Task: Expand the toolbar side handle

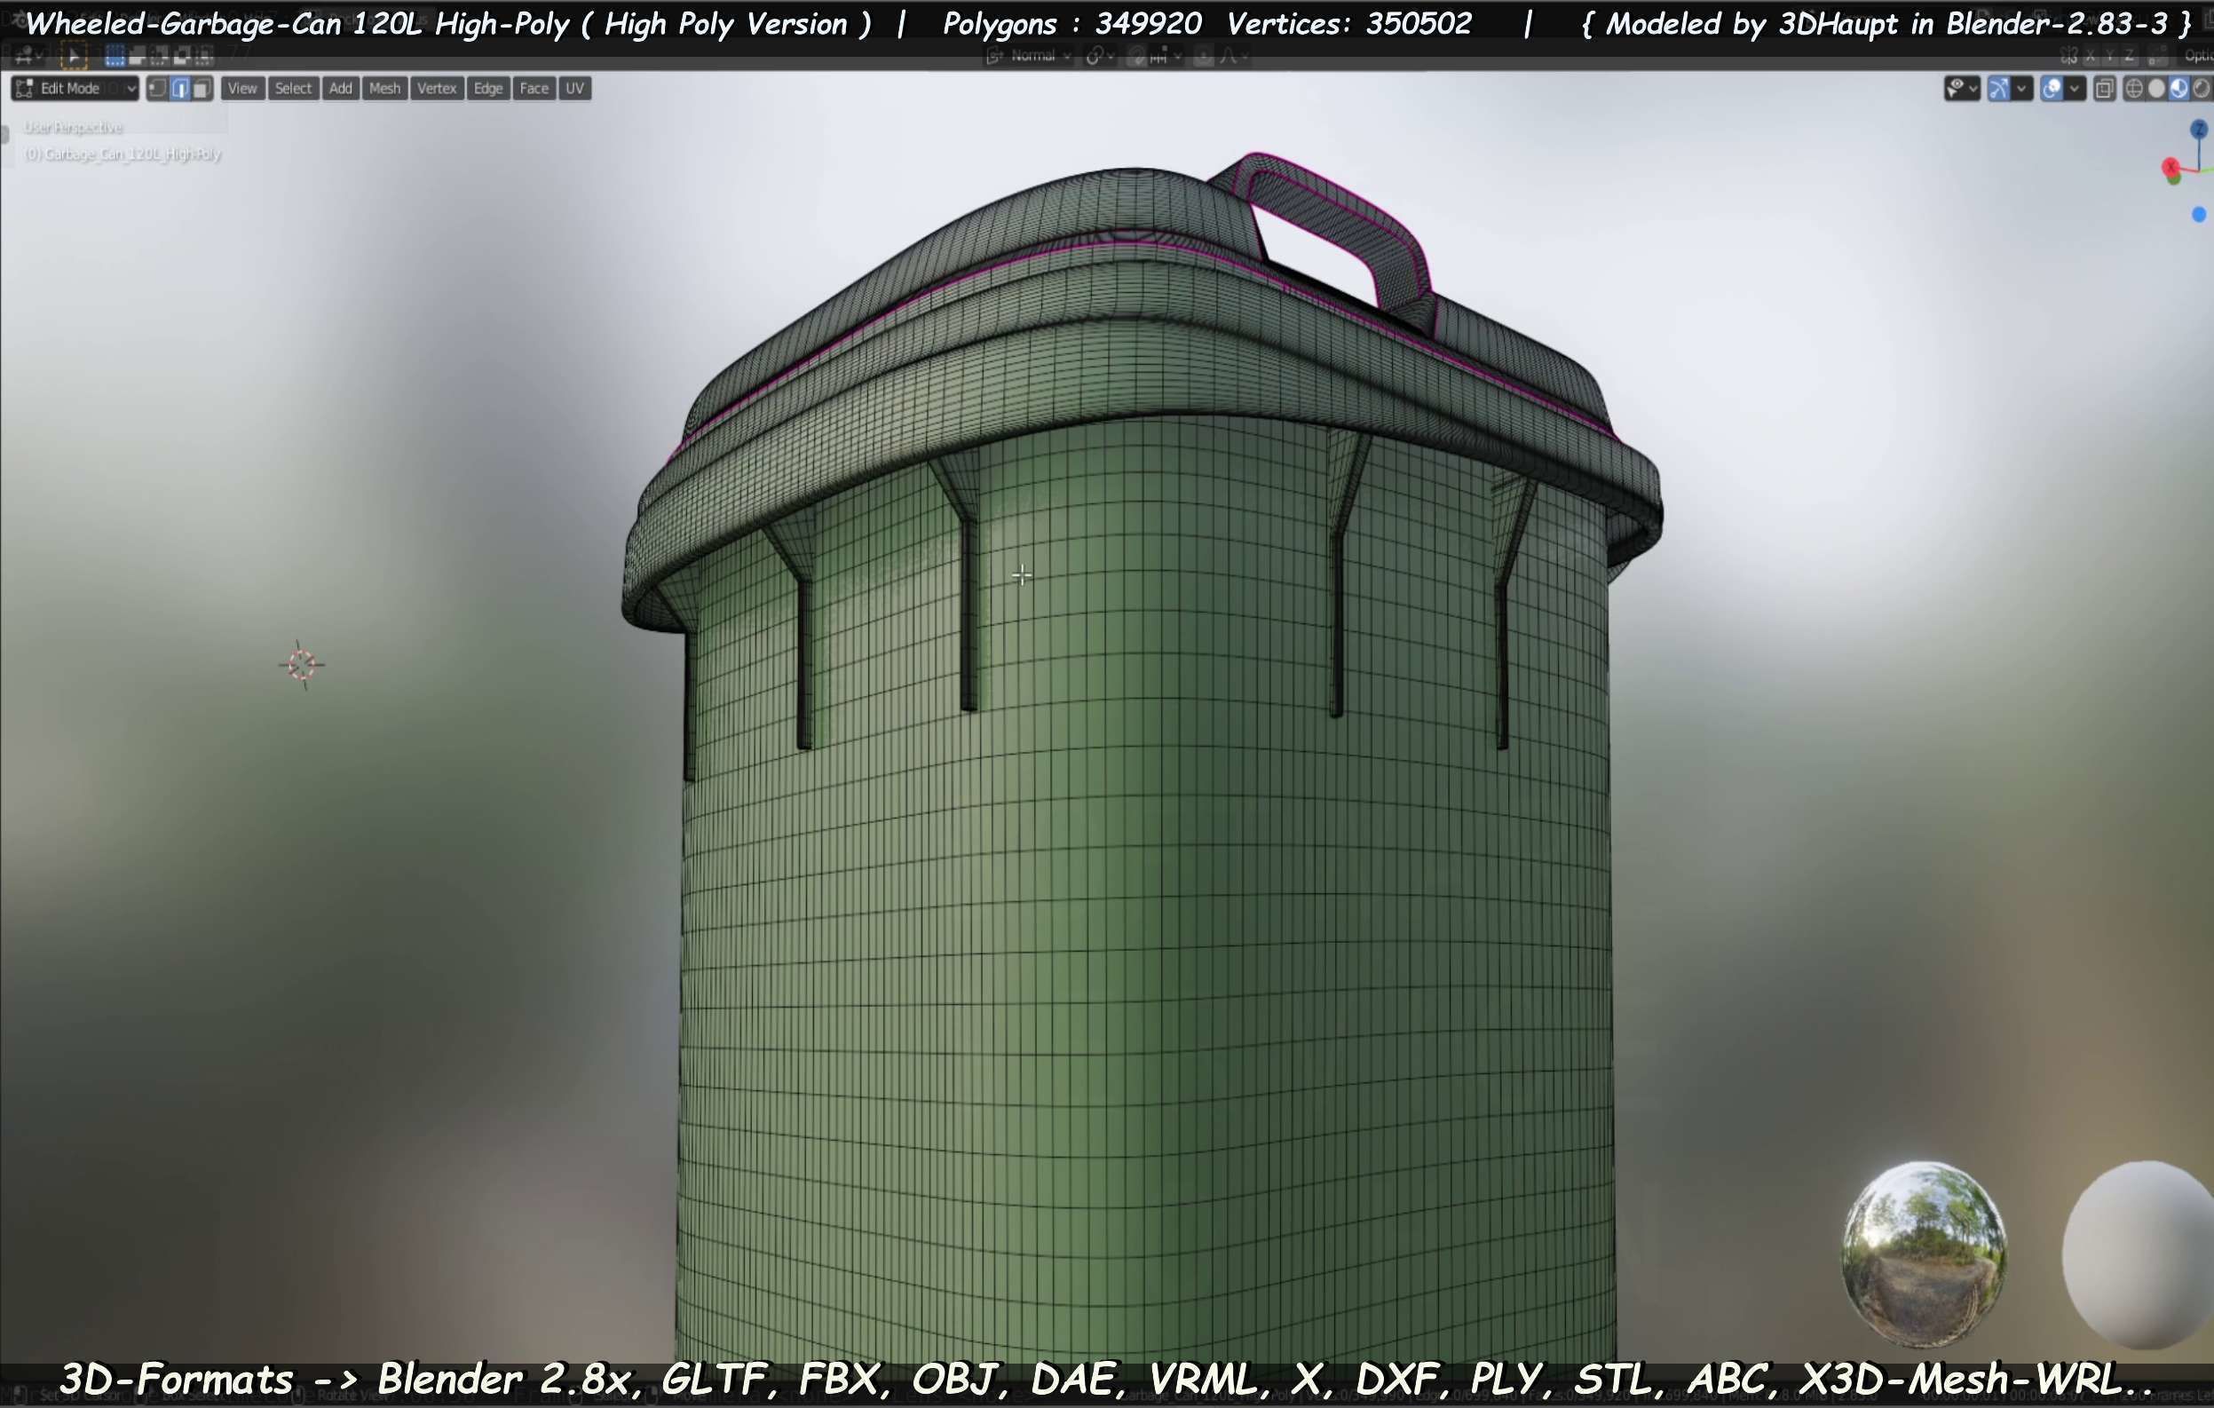Action: [x=4, y=134]
